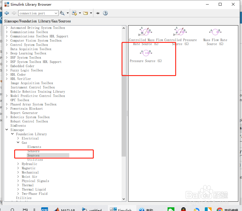Viewport: 242px width, 211px height.
Task: Expand the Thermal Liquid node
Action: (18, 189)
